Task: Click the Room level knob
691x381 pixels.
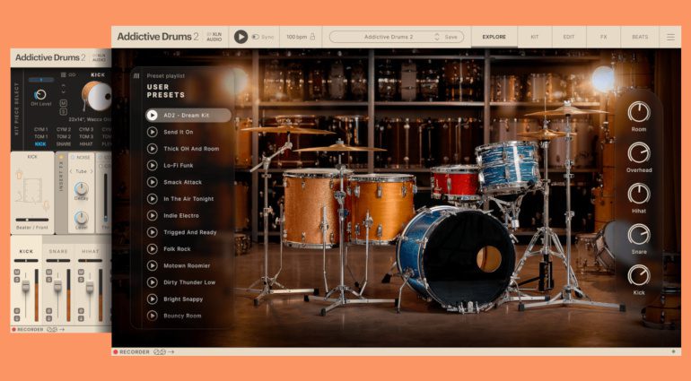Action: coord(638,111)
